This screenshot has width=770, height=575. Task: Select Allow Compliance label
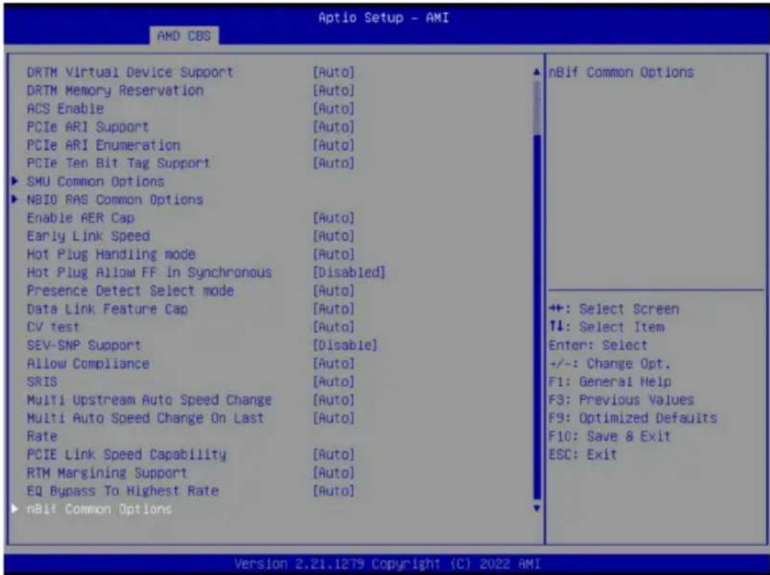click(88, 363)
